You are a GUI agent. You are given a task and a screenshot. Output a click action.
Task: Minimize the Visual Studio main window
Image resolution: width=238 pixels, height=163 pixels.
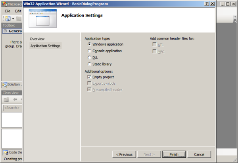[x=223, y=4]
